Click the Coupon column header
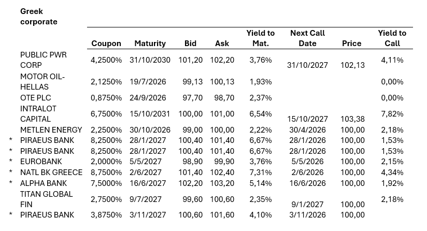 coord(106,44)
